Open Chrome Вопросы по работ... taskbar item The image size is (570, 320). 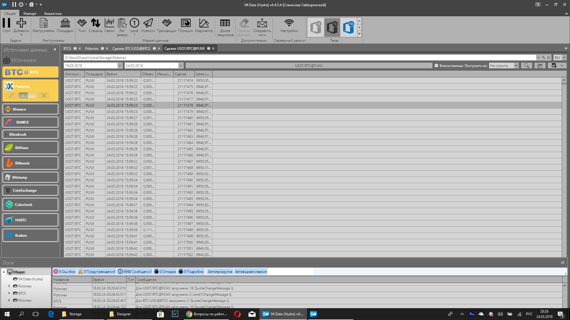click(207, 314)
